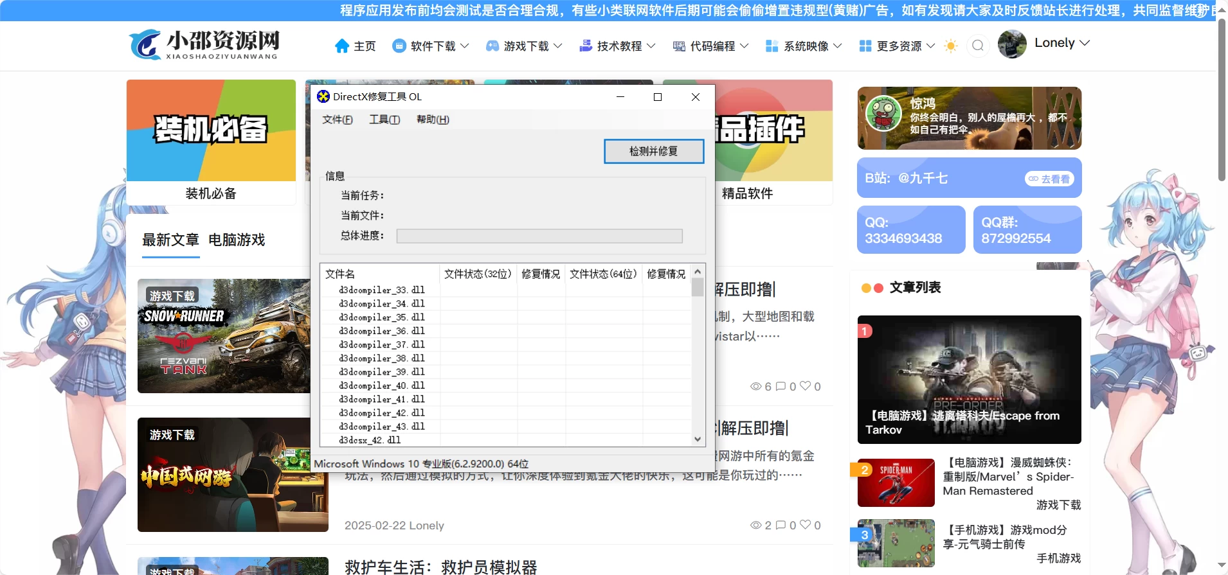Viewport: 1228px width, 575px height.
Task: Select row d3dcsx_42.dll
Action: pos(370,440)
